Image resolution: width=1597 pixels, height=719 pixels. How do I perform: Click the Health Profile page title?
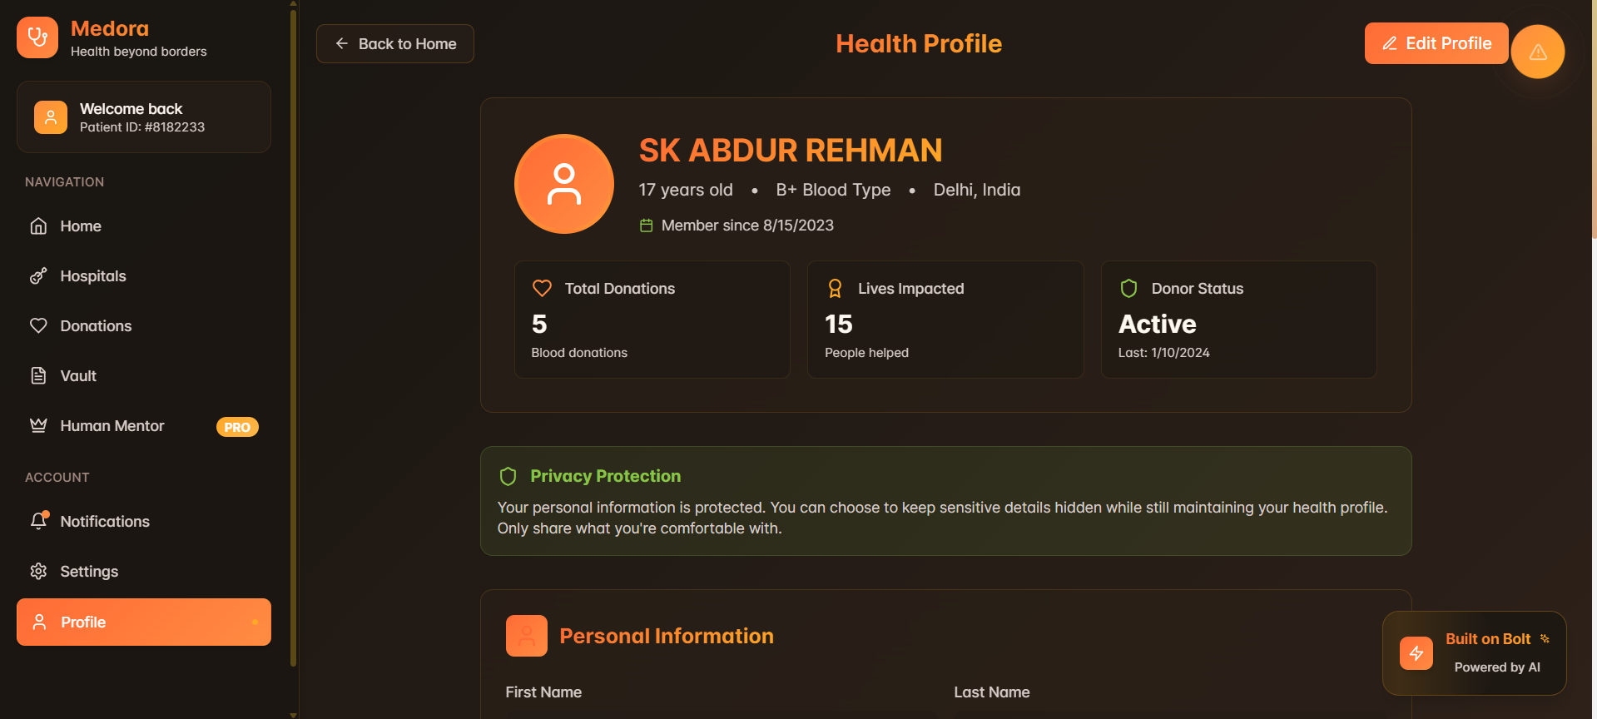tap(919, 43)
